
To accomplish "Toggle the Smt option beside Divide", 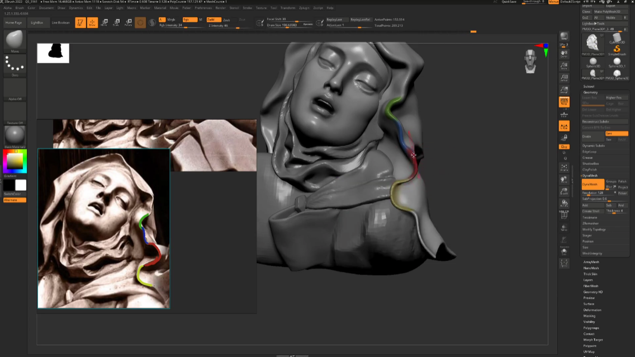I will pos(617,134).
